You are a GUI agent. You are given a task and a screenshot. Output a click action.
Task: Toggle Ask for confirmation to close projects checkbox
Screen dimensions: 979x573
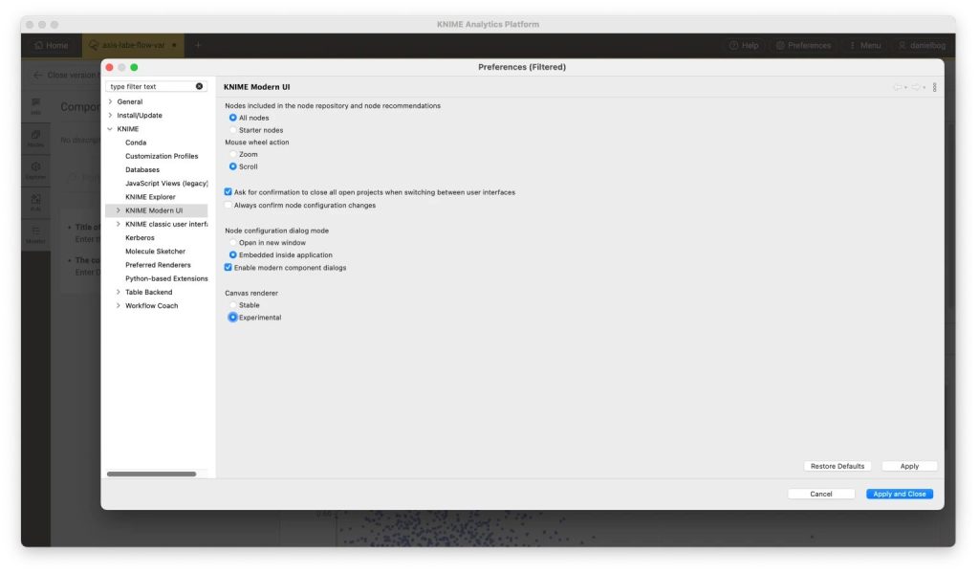pos(228,192)
